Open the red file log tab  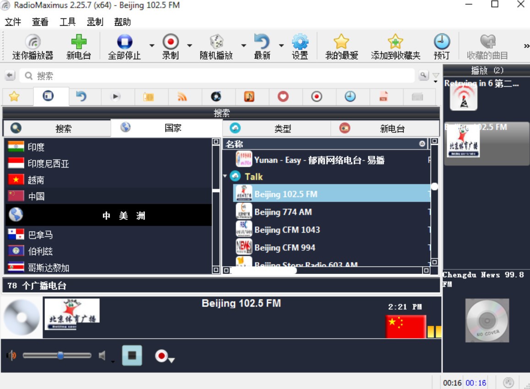(383, 97)
